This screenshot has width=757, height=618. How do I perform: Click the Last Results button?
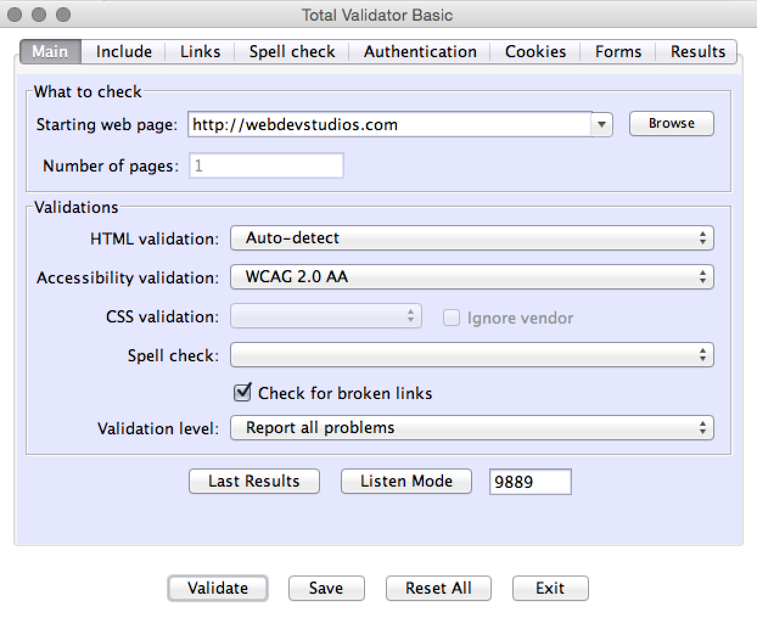(x=254, y=481)
